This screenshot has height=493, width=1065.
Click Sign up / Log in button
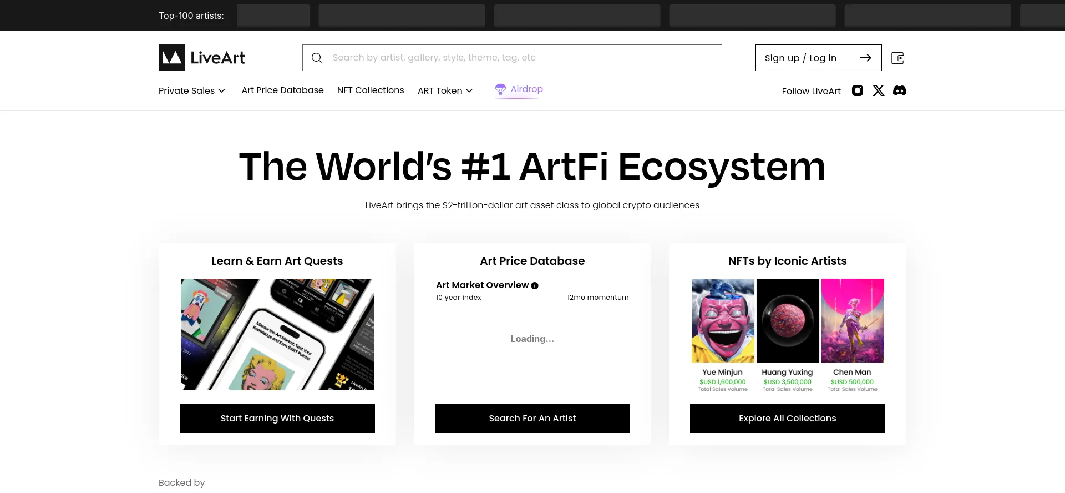tap(819, 58)
